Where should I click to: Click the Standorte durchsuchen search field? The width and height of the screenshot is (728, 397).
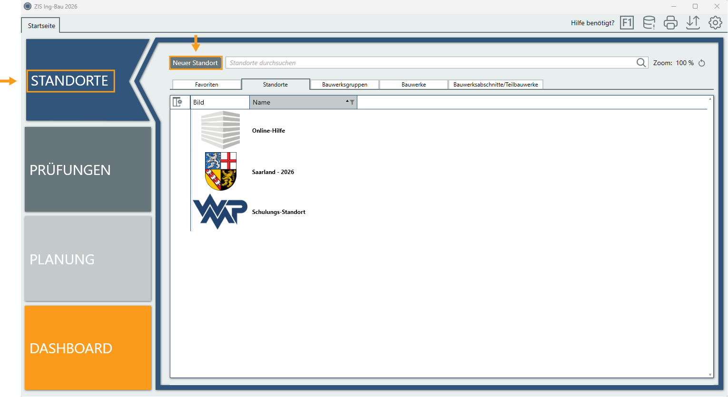(x=431, y=63)
